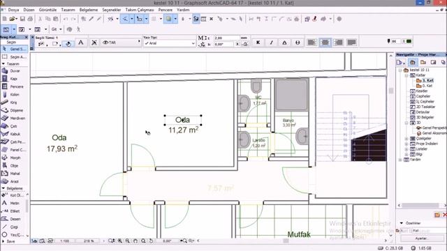Image resolution: width=447 pixels, height=251 pixels.
Task: Select the Metin (text) tool
Action: tap(14, 203)
